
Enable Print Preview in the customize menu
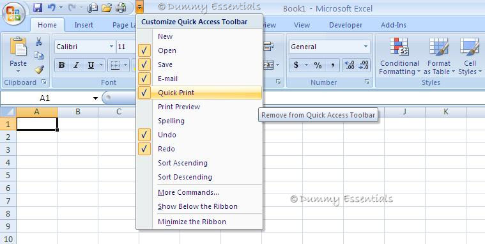tap(199, 107)
